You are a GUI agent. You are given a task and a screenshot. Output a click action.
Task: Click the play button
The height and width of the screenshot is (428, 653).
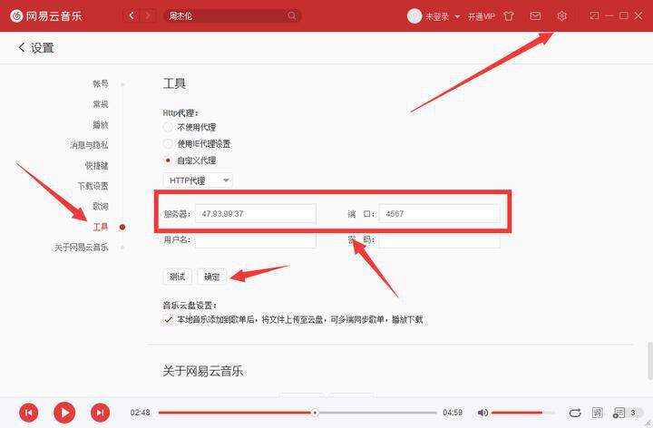pyautogui.click(x=64, y=413)
